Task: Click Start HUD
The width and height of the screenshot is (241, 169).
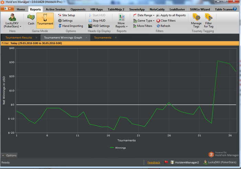Action: coord(97,15)
